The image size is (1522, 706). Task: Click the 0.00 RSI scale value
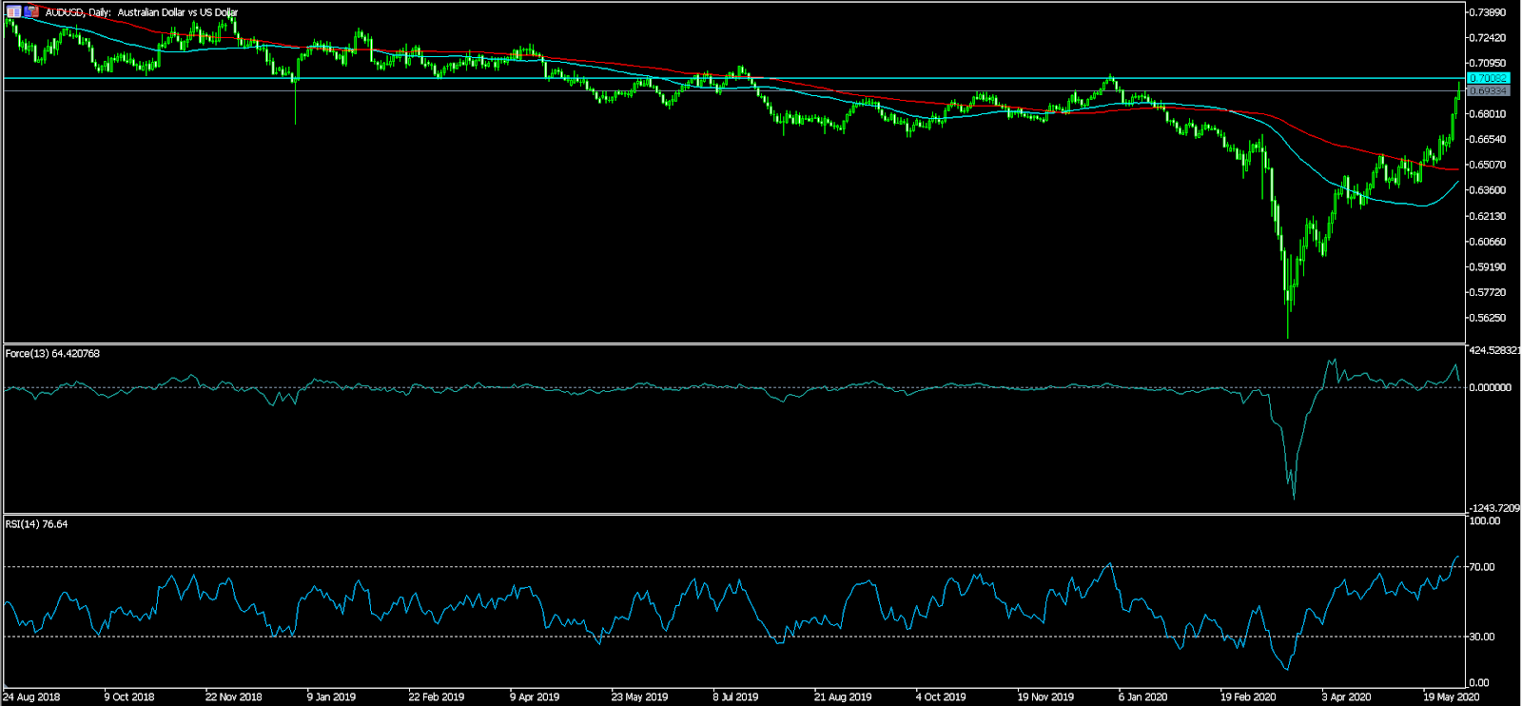click(1479, 683)
